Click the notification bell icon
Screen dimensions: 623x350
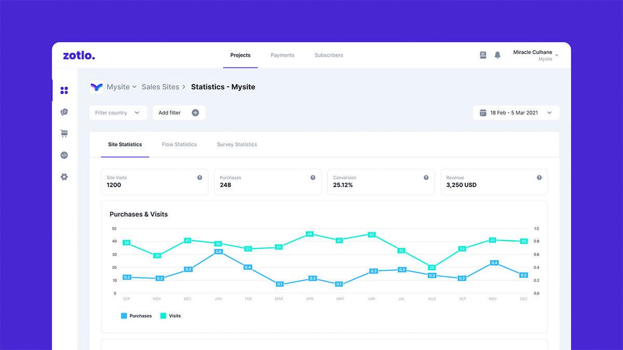(x=497, y=55)
